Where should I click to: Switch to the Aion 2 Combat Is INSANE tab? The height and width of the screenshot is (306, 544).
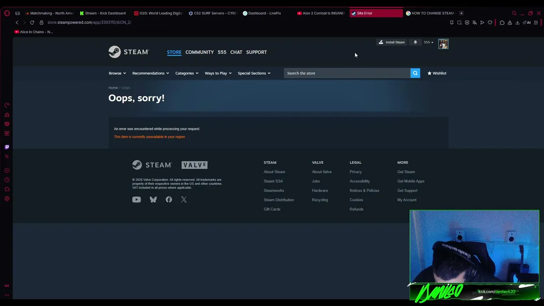(321, 13)
